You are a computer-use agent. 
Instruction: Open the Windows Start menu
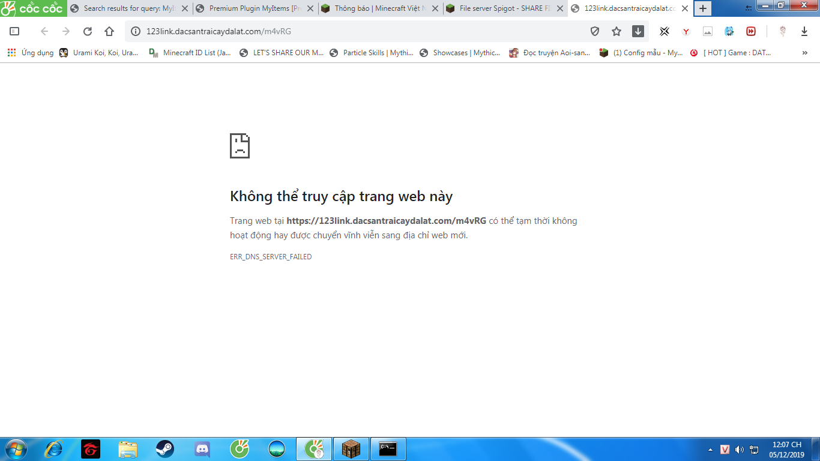coord(15,449)
